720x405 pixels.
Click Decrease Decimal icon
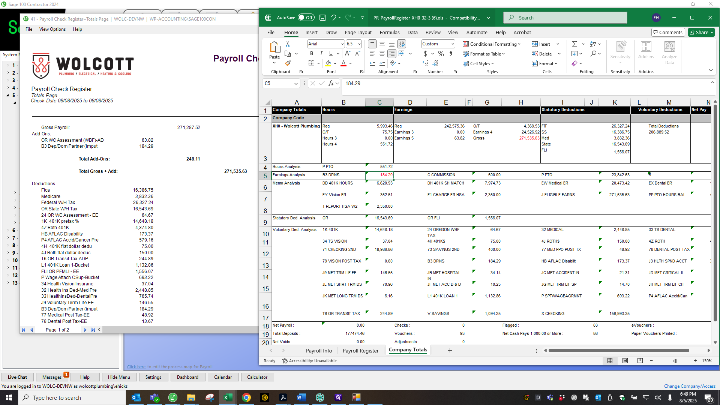[x=436, y=63]
